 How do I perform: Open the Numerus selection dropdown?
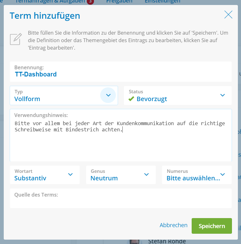pos(197,175)
